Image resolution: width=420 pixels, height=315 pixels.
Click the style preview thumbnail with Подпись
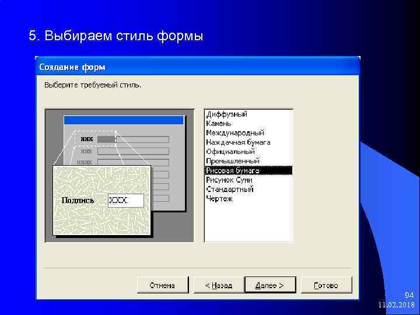tap(102, 200)
